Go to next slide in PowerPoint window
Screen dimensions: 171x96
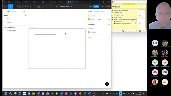(143, 31)
